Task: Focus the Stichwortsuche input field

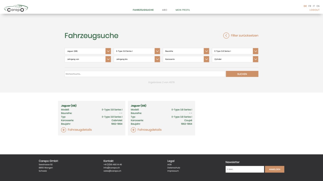Action: coord(145,74)
